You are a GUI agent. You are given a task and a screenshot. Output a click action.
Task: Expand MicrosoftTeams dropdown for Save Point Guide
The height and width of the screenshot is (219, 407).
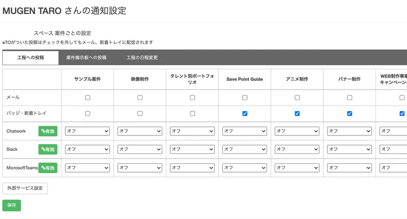coord(244,168)
